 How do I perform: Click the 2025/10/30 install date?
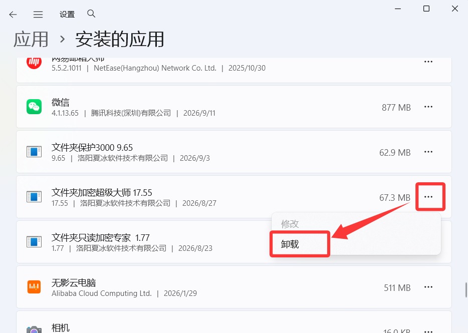tap(247, 68)
